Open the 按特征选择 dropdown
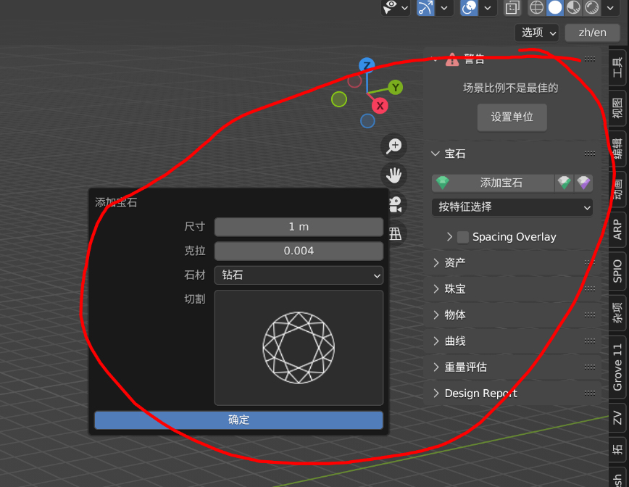The height and width of the screenshot is (487, 629). click(x=512, y=207)
